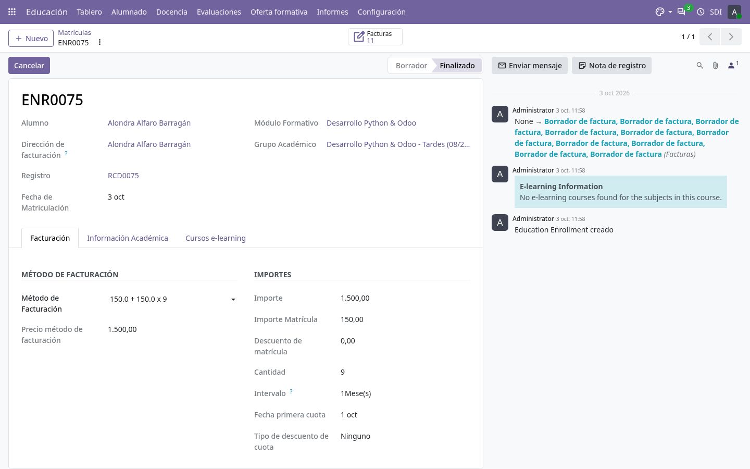
Task: Click Enviar mensaje button
Action: click(x=530, y=66)
